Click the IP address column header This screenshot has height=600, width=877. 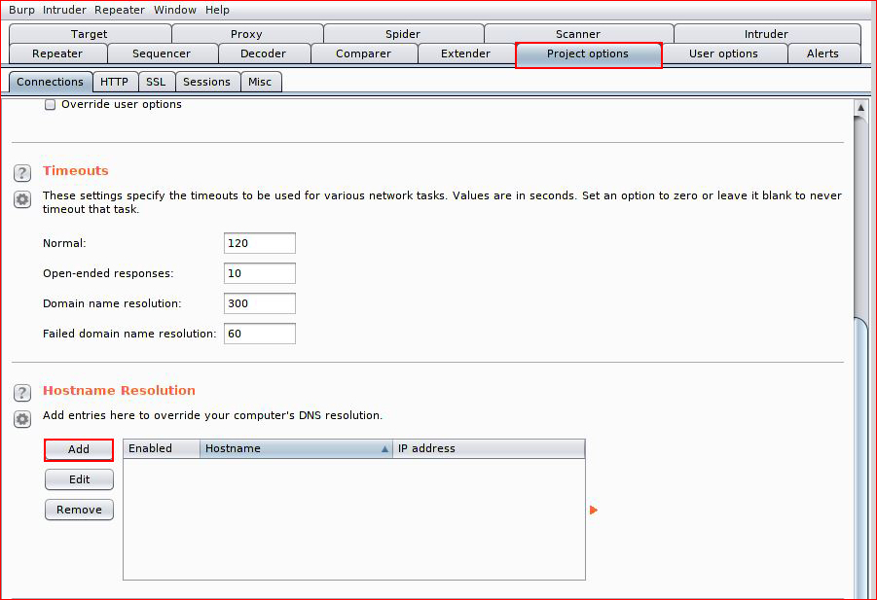(489, 448)
